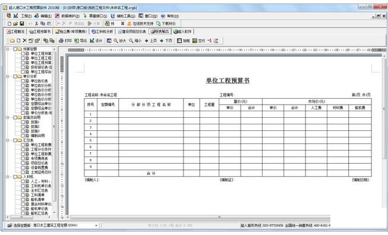Collapse the 单价分析 tree folder

tap(8, 76)
